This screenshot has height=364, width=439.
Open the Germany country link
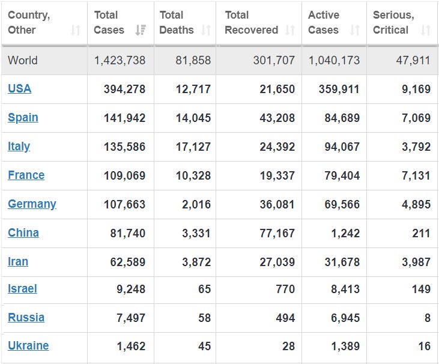pos(32,204)
